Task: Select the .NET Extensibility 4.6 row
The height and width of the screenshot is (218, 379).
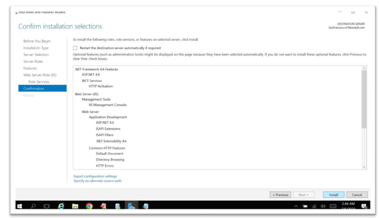Action: (111, 141)
